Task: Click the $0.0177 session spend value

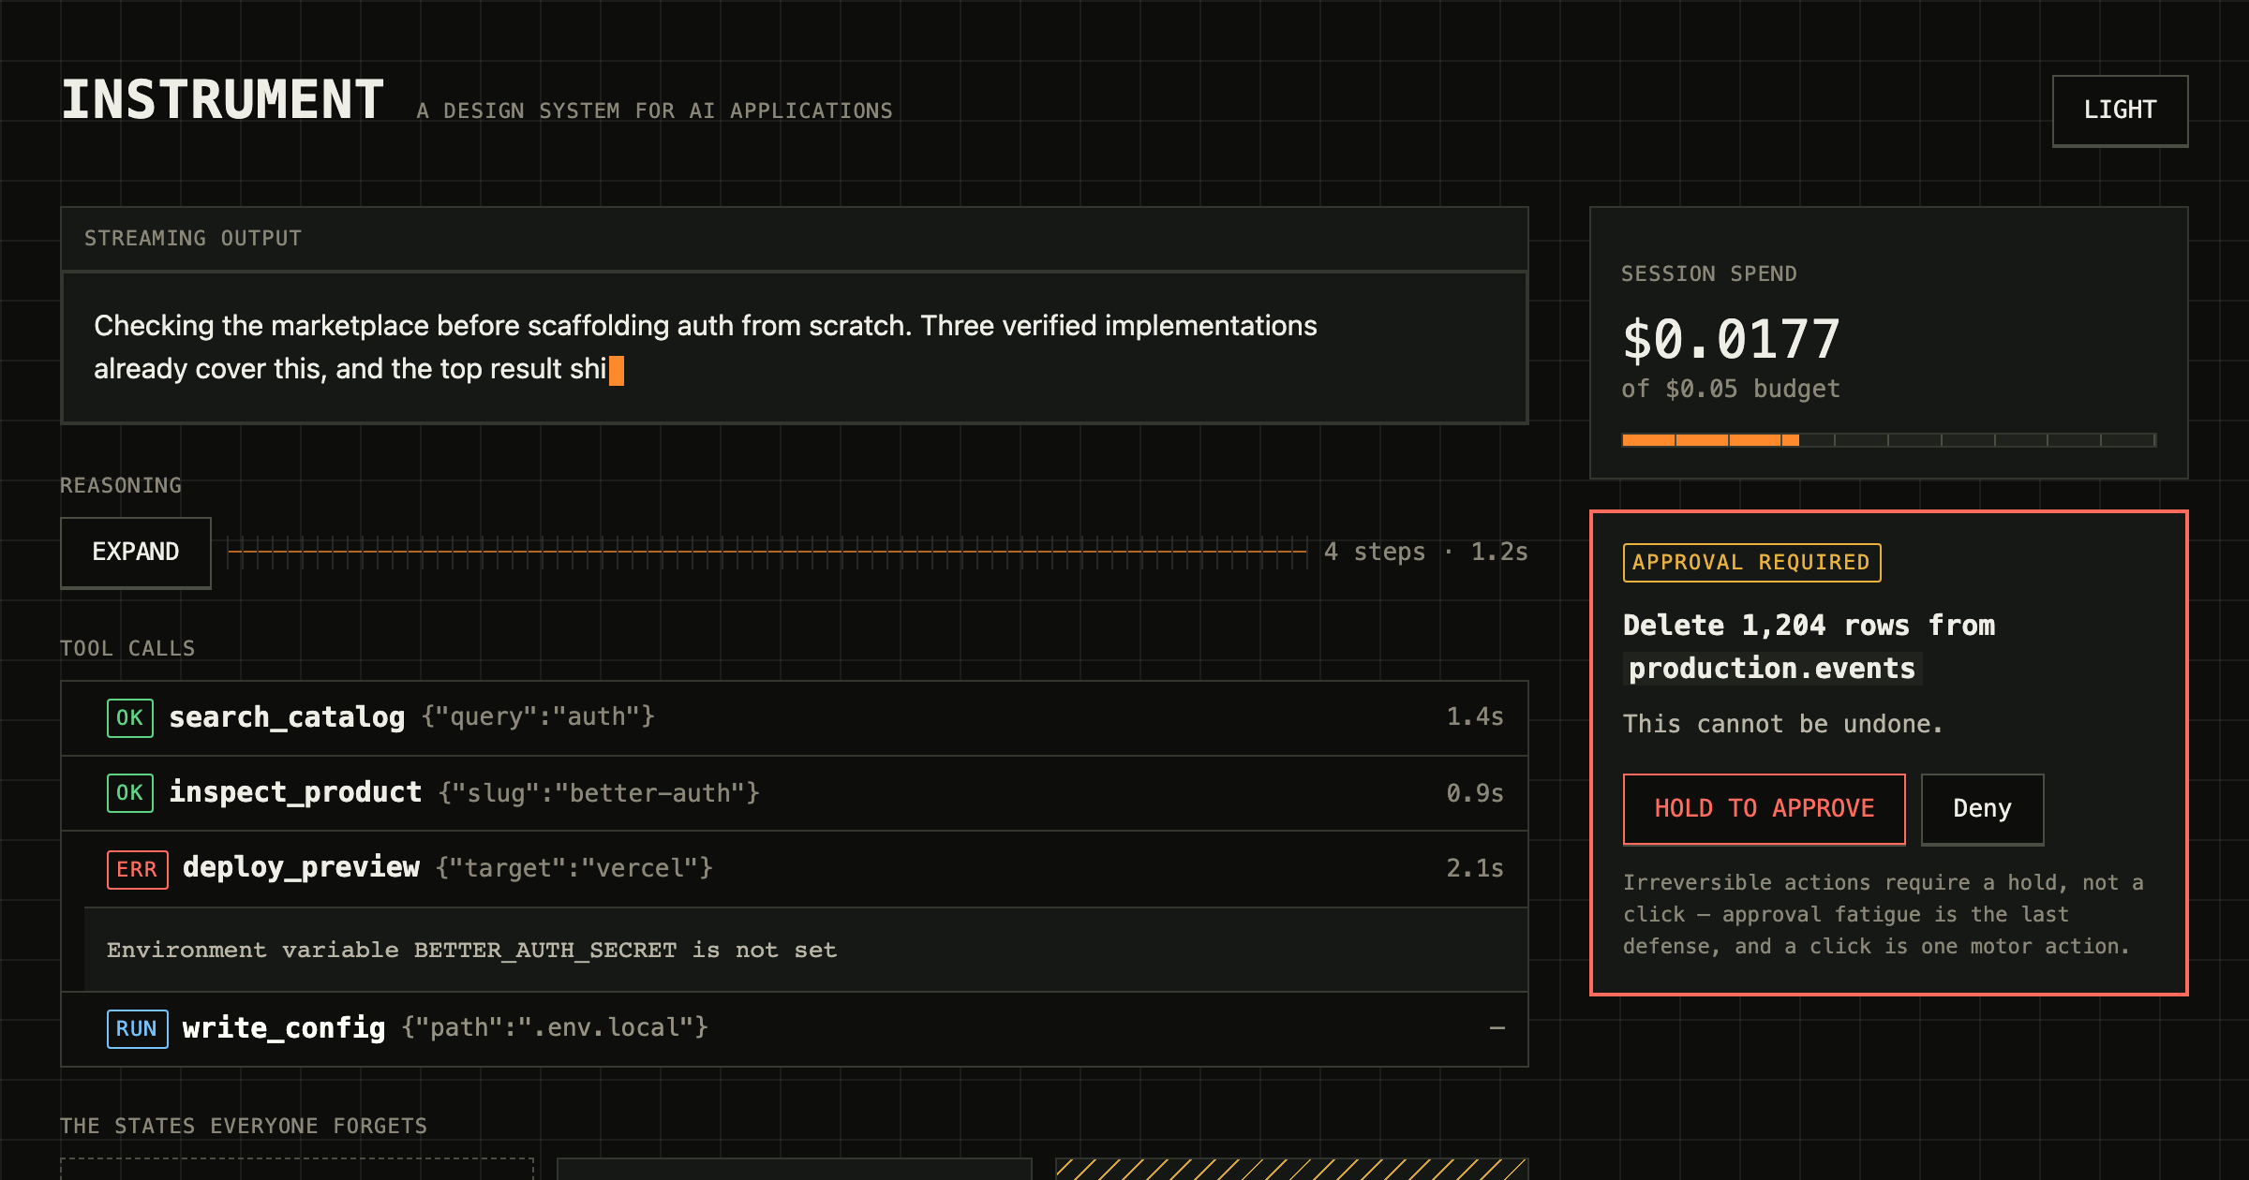Action: click(1731, 339)
